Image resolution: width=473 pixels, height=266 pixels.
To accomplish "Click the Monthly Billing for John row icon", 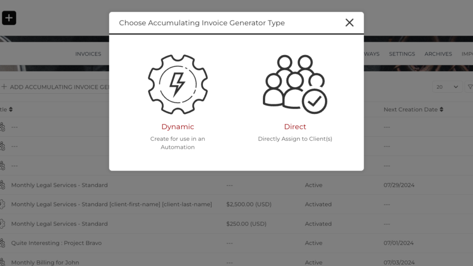I will [2, 262].
